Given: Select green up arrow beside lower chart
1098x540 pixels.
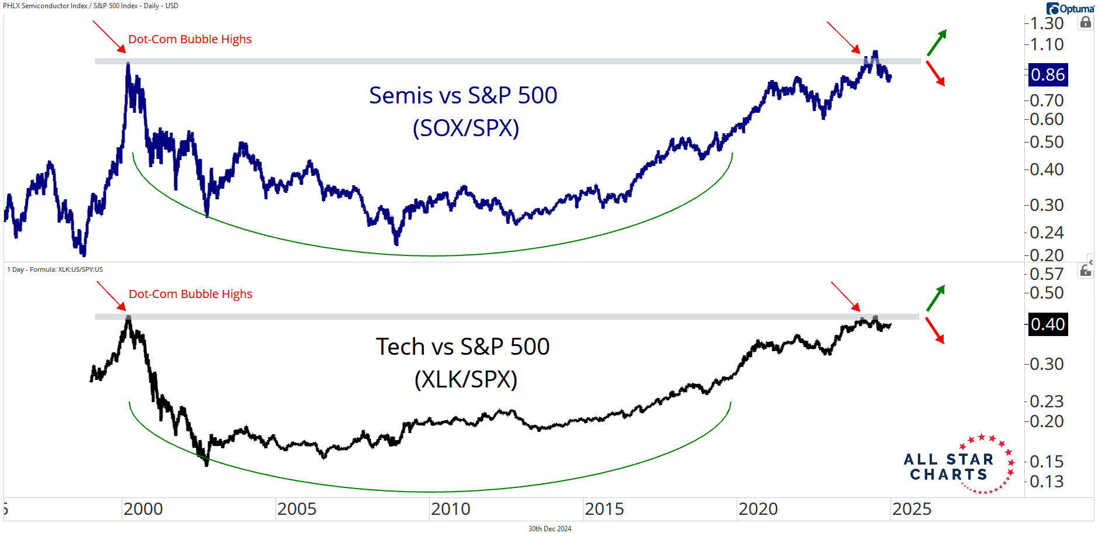Looking at the screenshot, I should click(935, 297).
